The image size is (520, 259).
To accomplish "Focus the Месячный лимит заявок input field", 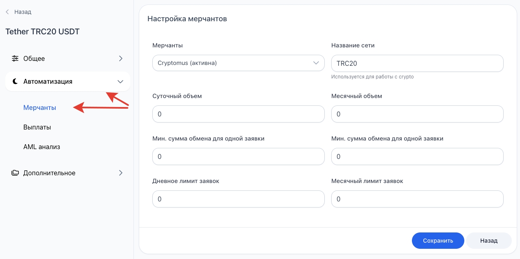I will coord(417,199).
